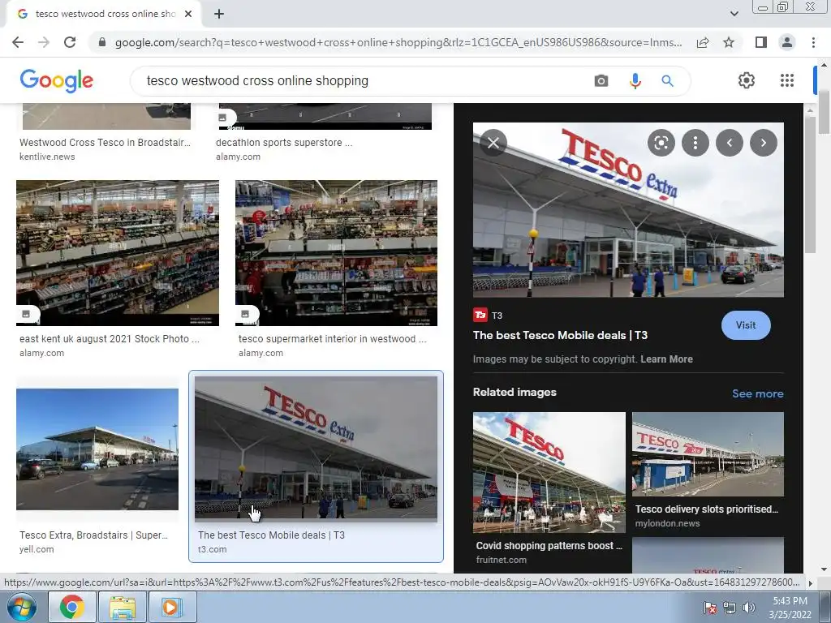The width and height of the screenshot is (831, 623).
Task: Select the highlighted Tesco Mobile deals result image
Action: [x=316, y=449]
